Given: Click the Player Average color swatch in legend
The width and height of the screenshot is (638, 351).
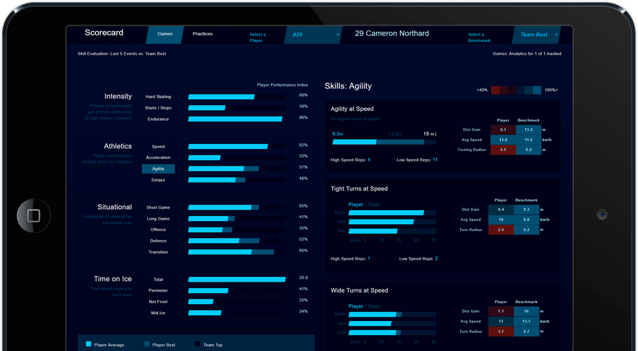Looking at the screenshot, I should [89, 344].
